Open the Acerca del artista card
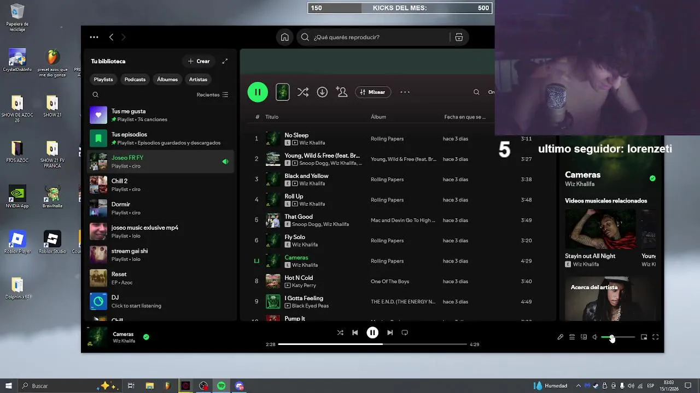The height and width of the screenshot is (393, 700). (x=610, y=299)
